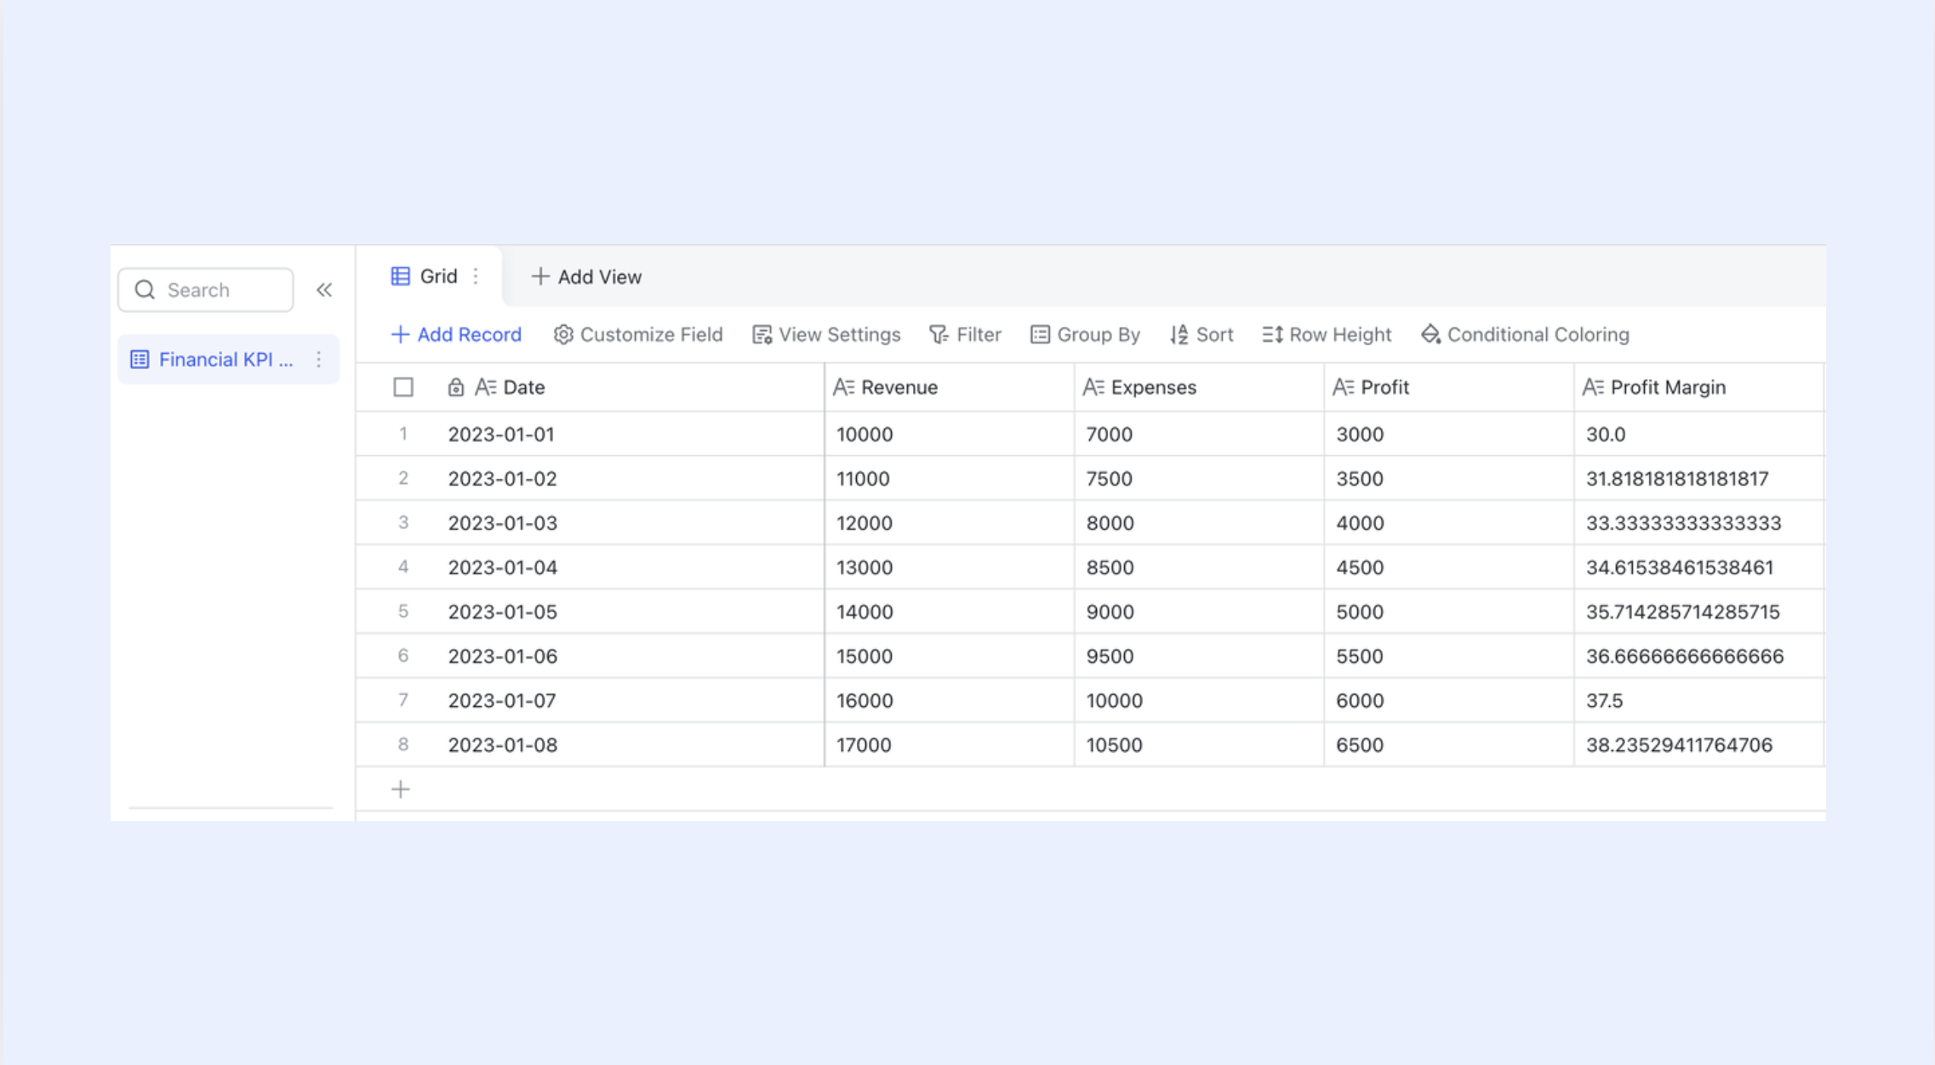Click the Financial KPI table icon
The width and height of the screenshot is (1935, 1065).
coord(140,360)
